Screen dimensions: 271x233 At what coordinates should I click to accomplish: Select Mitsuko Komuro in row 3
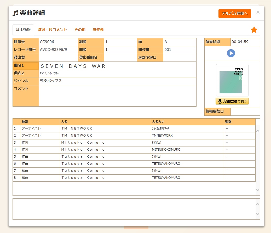coord(83,143)
